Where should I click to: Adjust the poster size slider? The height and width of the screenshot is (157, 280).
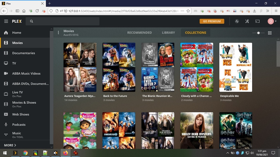258,33
